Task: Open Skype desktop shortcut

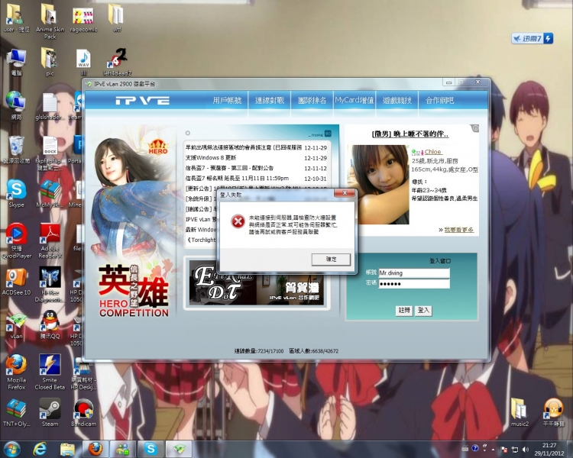Action: pyautogui.click(x=17, y=194)
